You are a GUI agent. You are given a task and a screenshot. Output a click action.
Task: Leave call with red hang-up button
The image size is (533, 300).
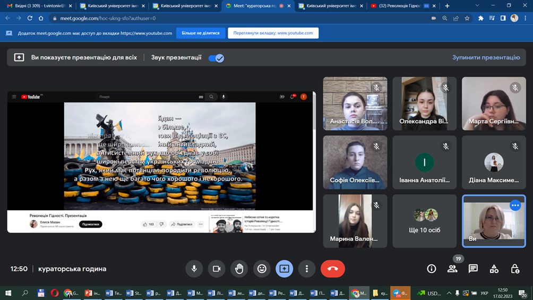pyautogui.click(x=332, y=269)
